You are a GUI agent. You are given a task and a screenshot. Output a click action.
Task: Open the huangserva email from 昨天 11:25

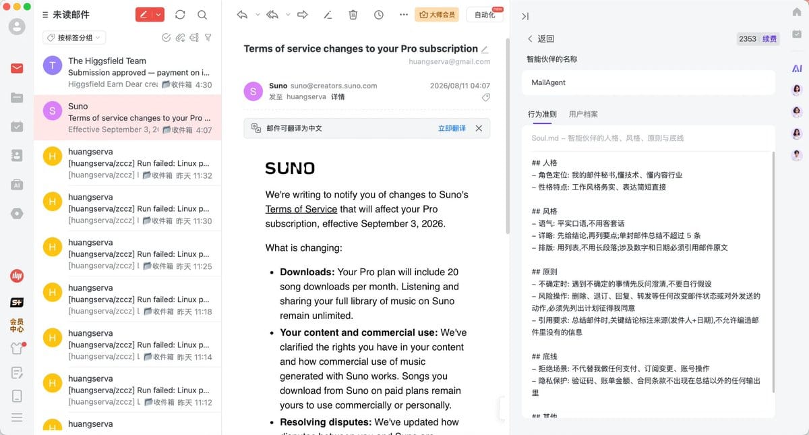point(127,254)
